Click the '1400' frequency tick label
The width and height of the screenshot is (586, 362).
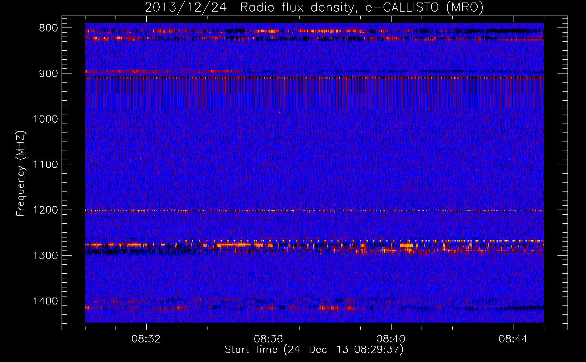click(x=45, y=301)
